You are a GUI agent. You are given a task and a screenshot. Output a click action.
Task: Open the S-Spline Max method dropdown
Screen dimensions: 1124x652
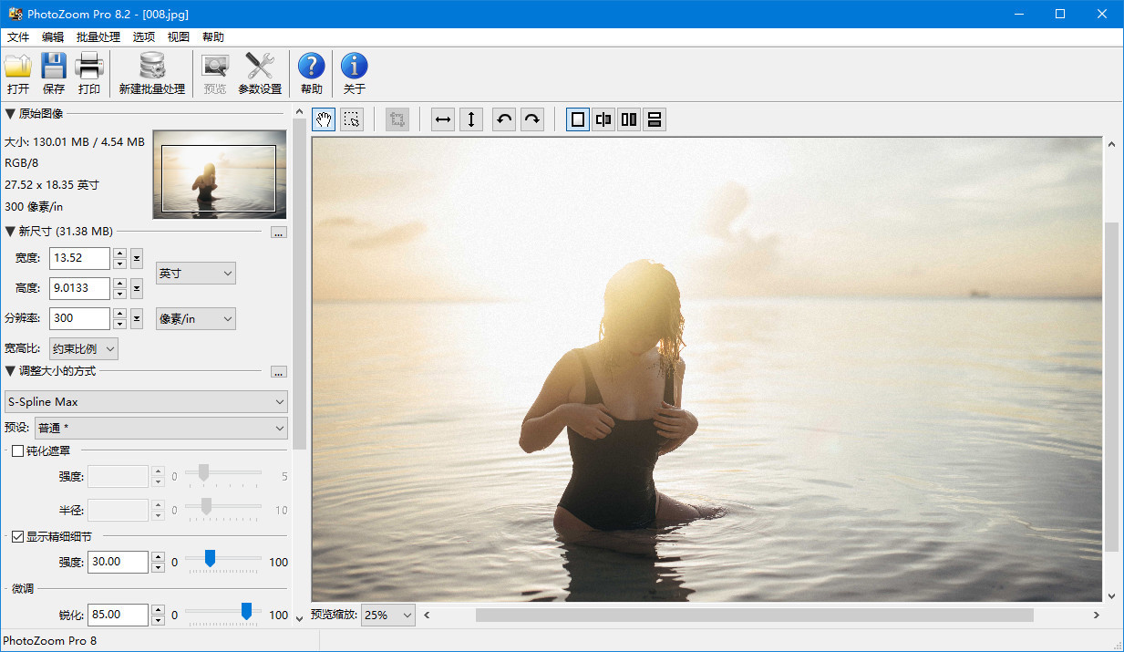[146, 402]
